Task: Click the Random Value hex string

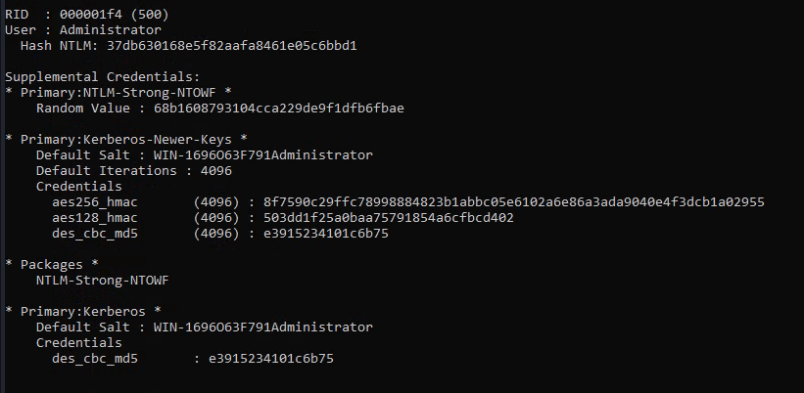Action: click(x=279, y=108)
